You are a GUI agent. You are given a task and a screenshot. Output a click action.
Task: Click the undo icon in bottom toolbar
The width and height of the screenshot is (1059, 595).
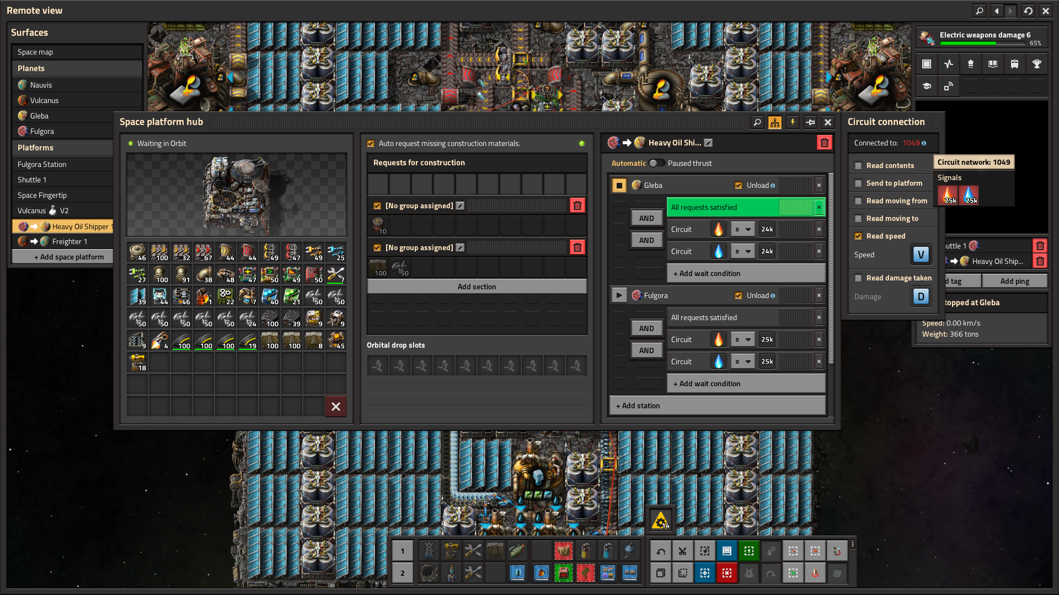tap(660, 551)
